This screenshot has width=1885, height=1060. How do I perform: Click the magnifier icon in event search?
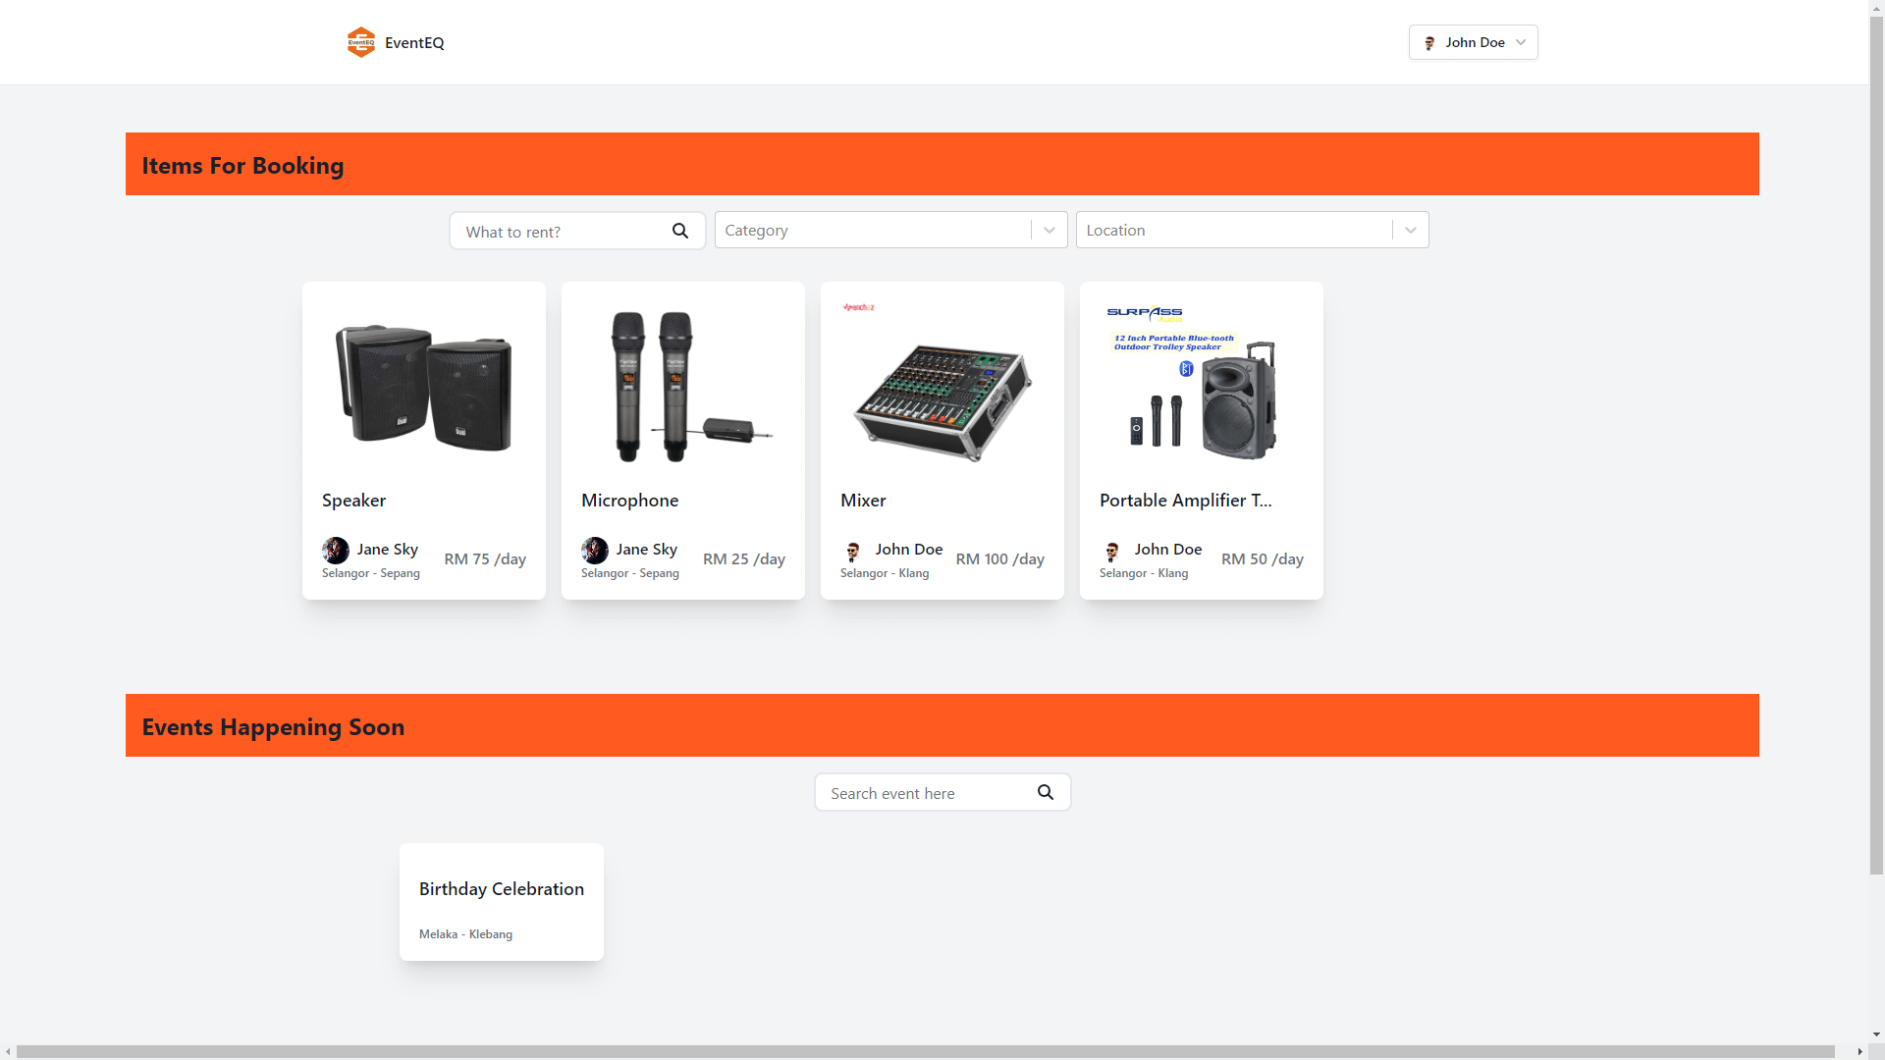pyautogui.click(x=1046, y=792)
